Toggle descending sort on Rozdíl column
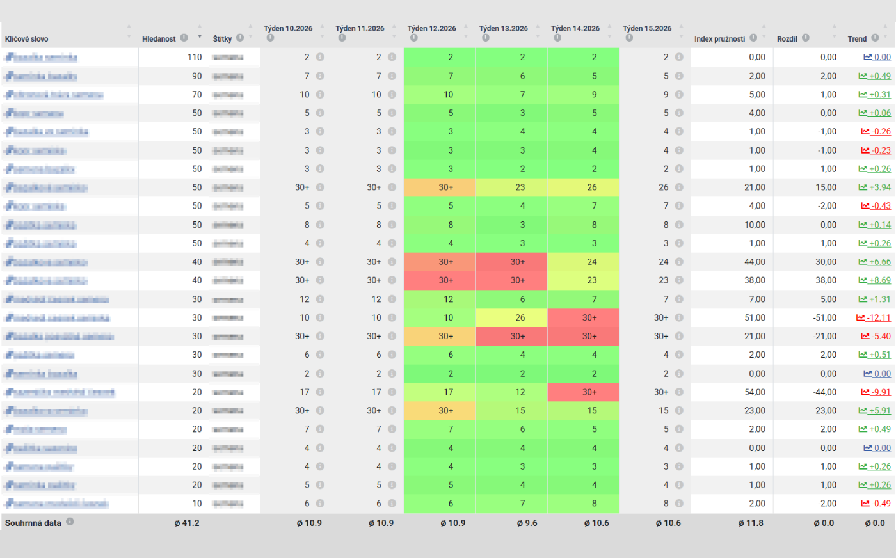The image size is (896, 558). pyautogui.click(x=834, y=37)
